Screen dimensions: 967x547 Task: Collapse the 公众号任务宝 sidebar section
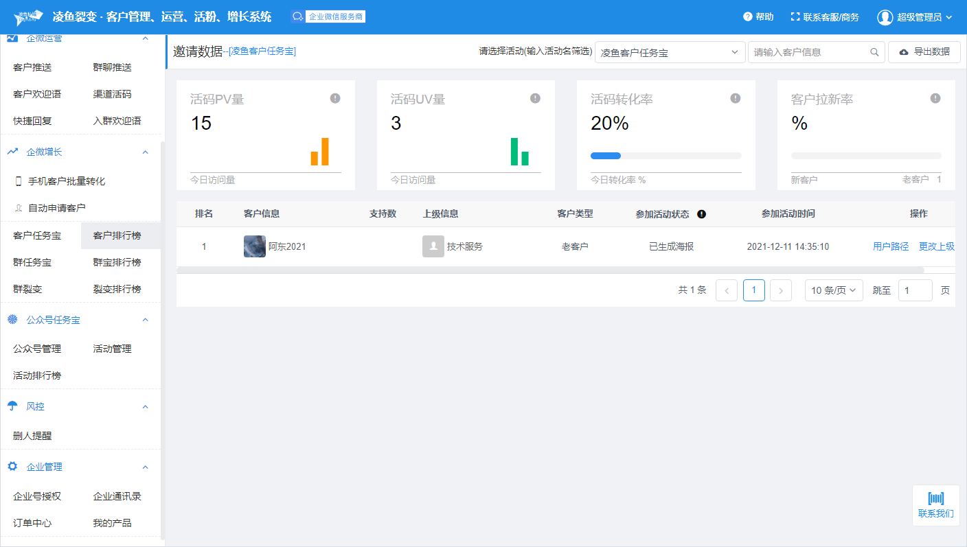[x=145, y=320]
